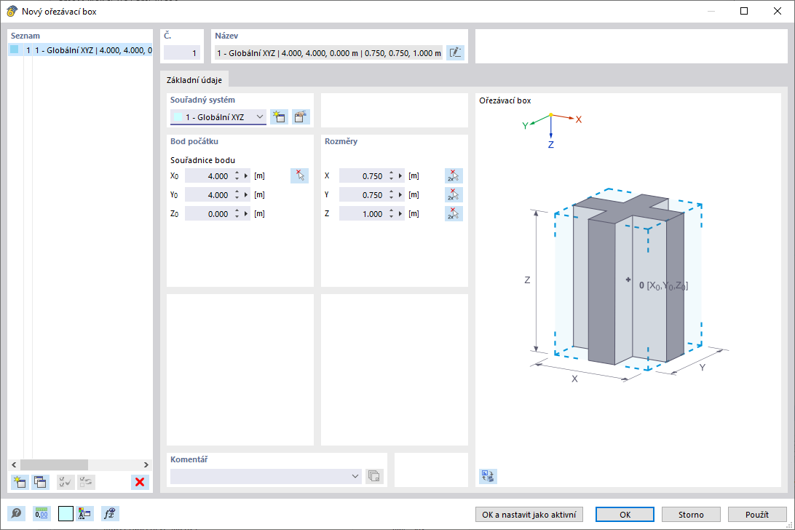Click the color square of list item 1

tap(15, 50)
